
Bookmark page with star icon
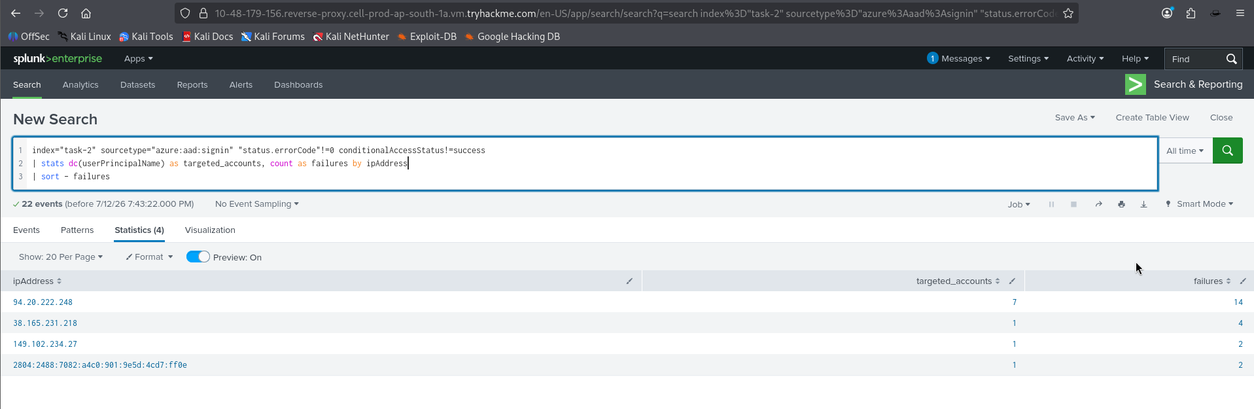tap(1068, 13)
